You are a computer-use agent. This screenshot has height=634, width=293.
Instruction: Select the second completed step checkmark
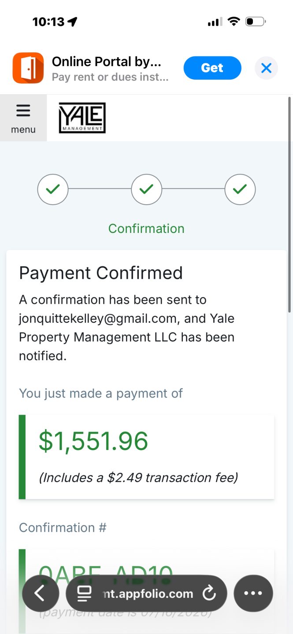[x=146, y=190]
